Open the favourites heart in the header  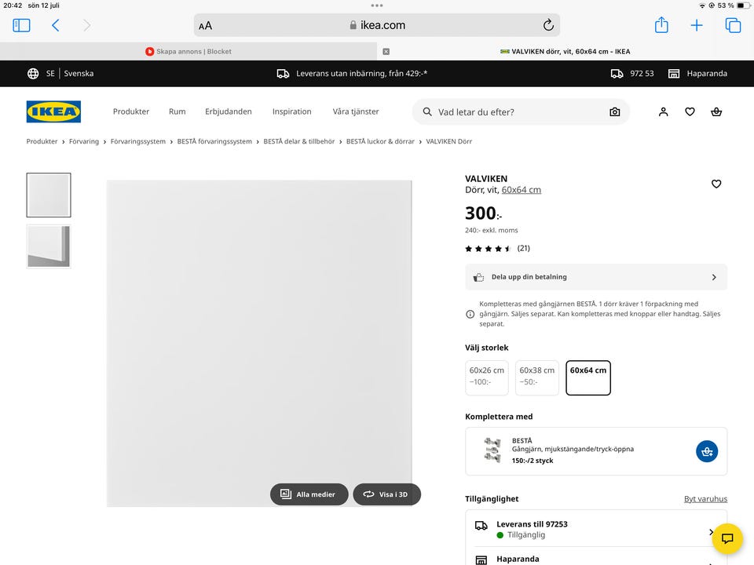(x=690, y=112)
